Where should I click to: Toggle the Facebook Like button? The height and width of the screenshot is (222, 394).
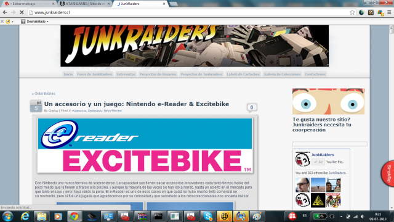(318, 162)
